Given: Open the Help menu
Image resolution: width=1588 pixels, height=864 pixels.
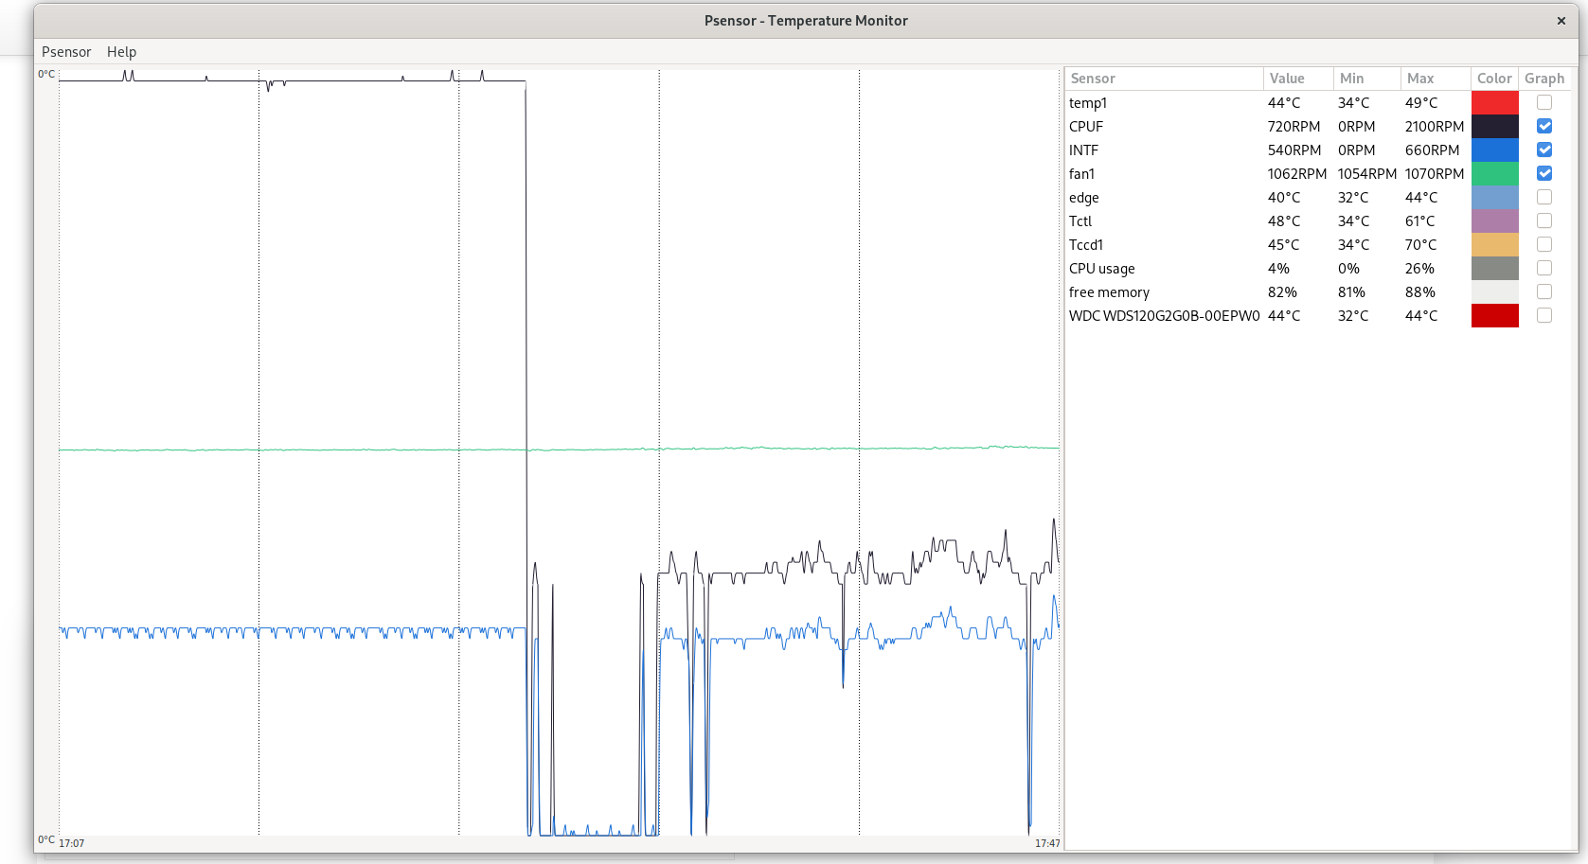Looking at the screenshot, I should point(121,52).
